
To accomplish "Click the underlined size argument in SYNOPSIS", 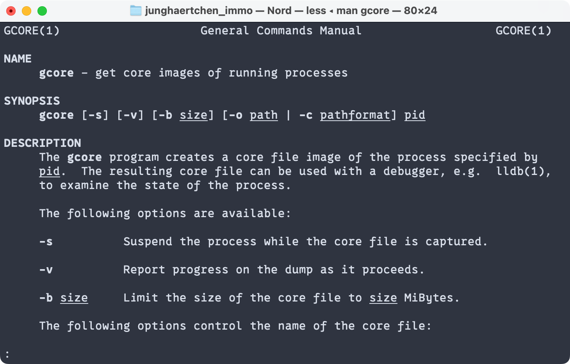I will coord(194,115).
